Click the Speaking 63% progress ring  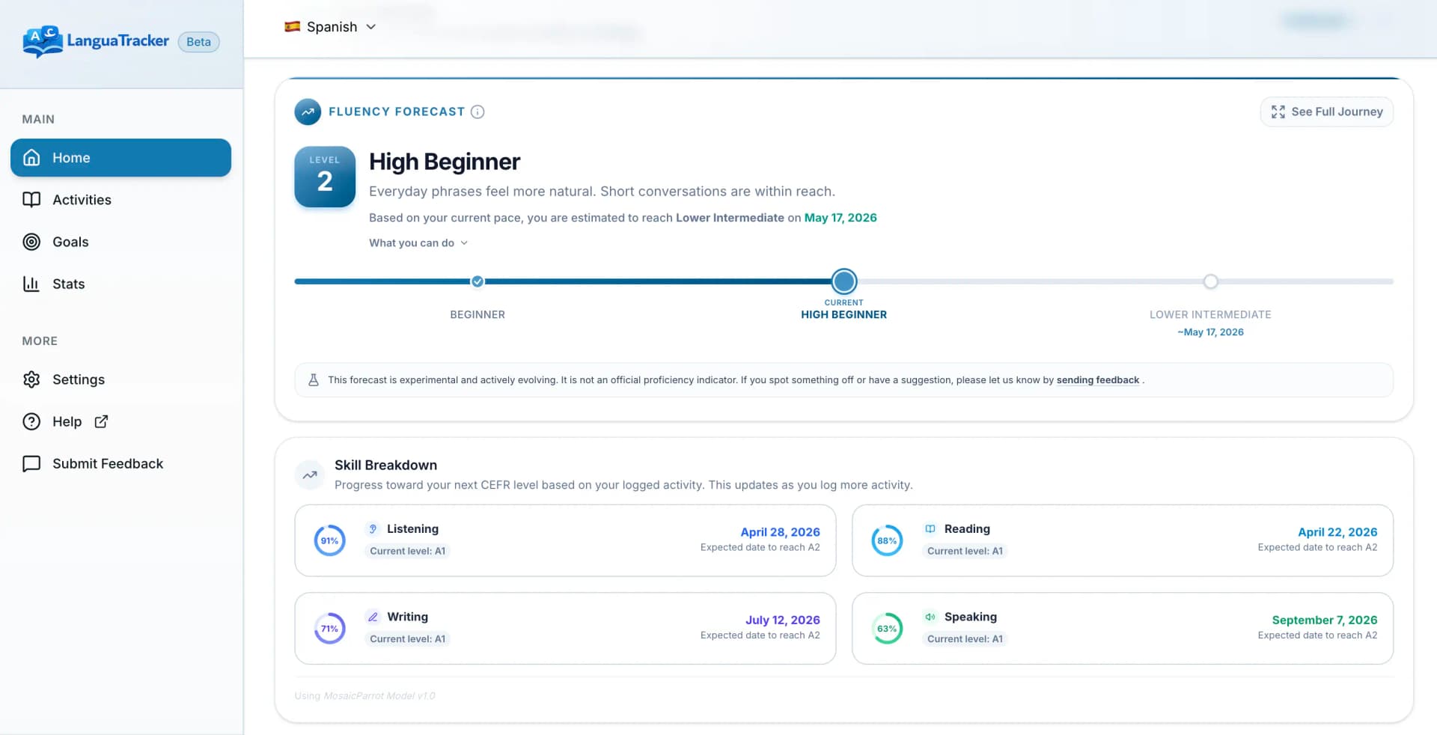887,629
